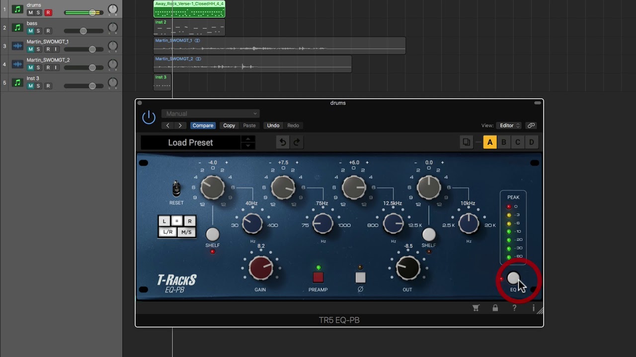Click the Inst 3 track instrument icon

click(17, 83)
